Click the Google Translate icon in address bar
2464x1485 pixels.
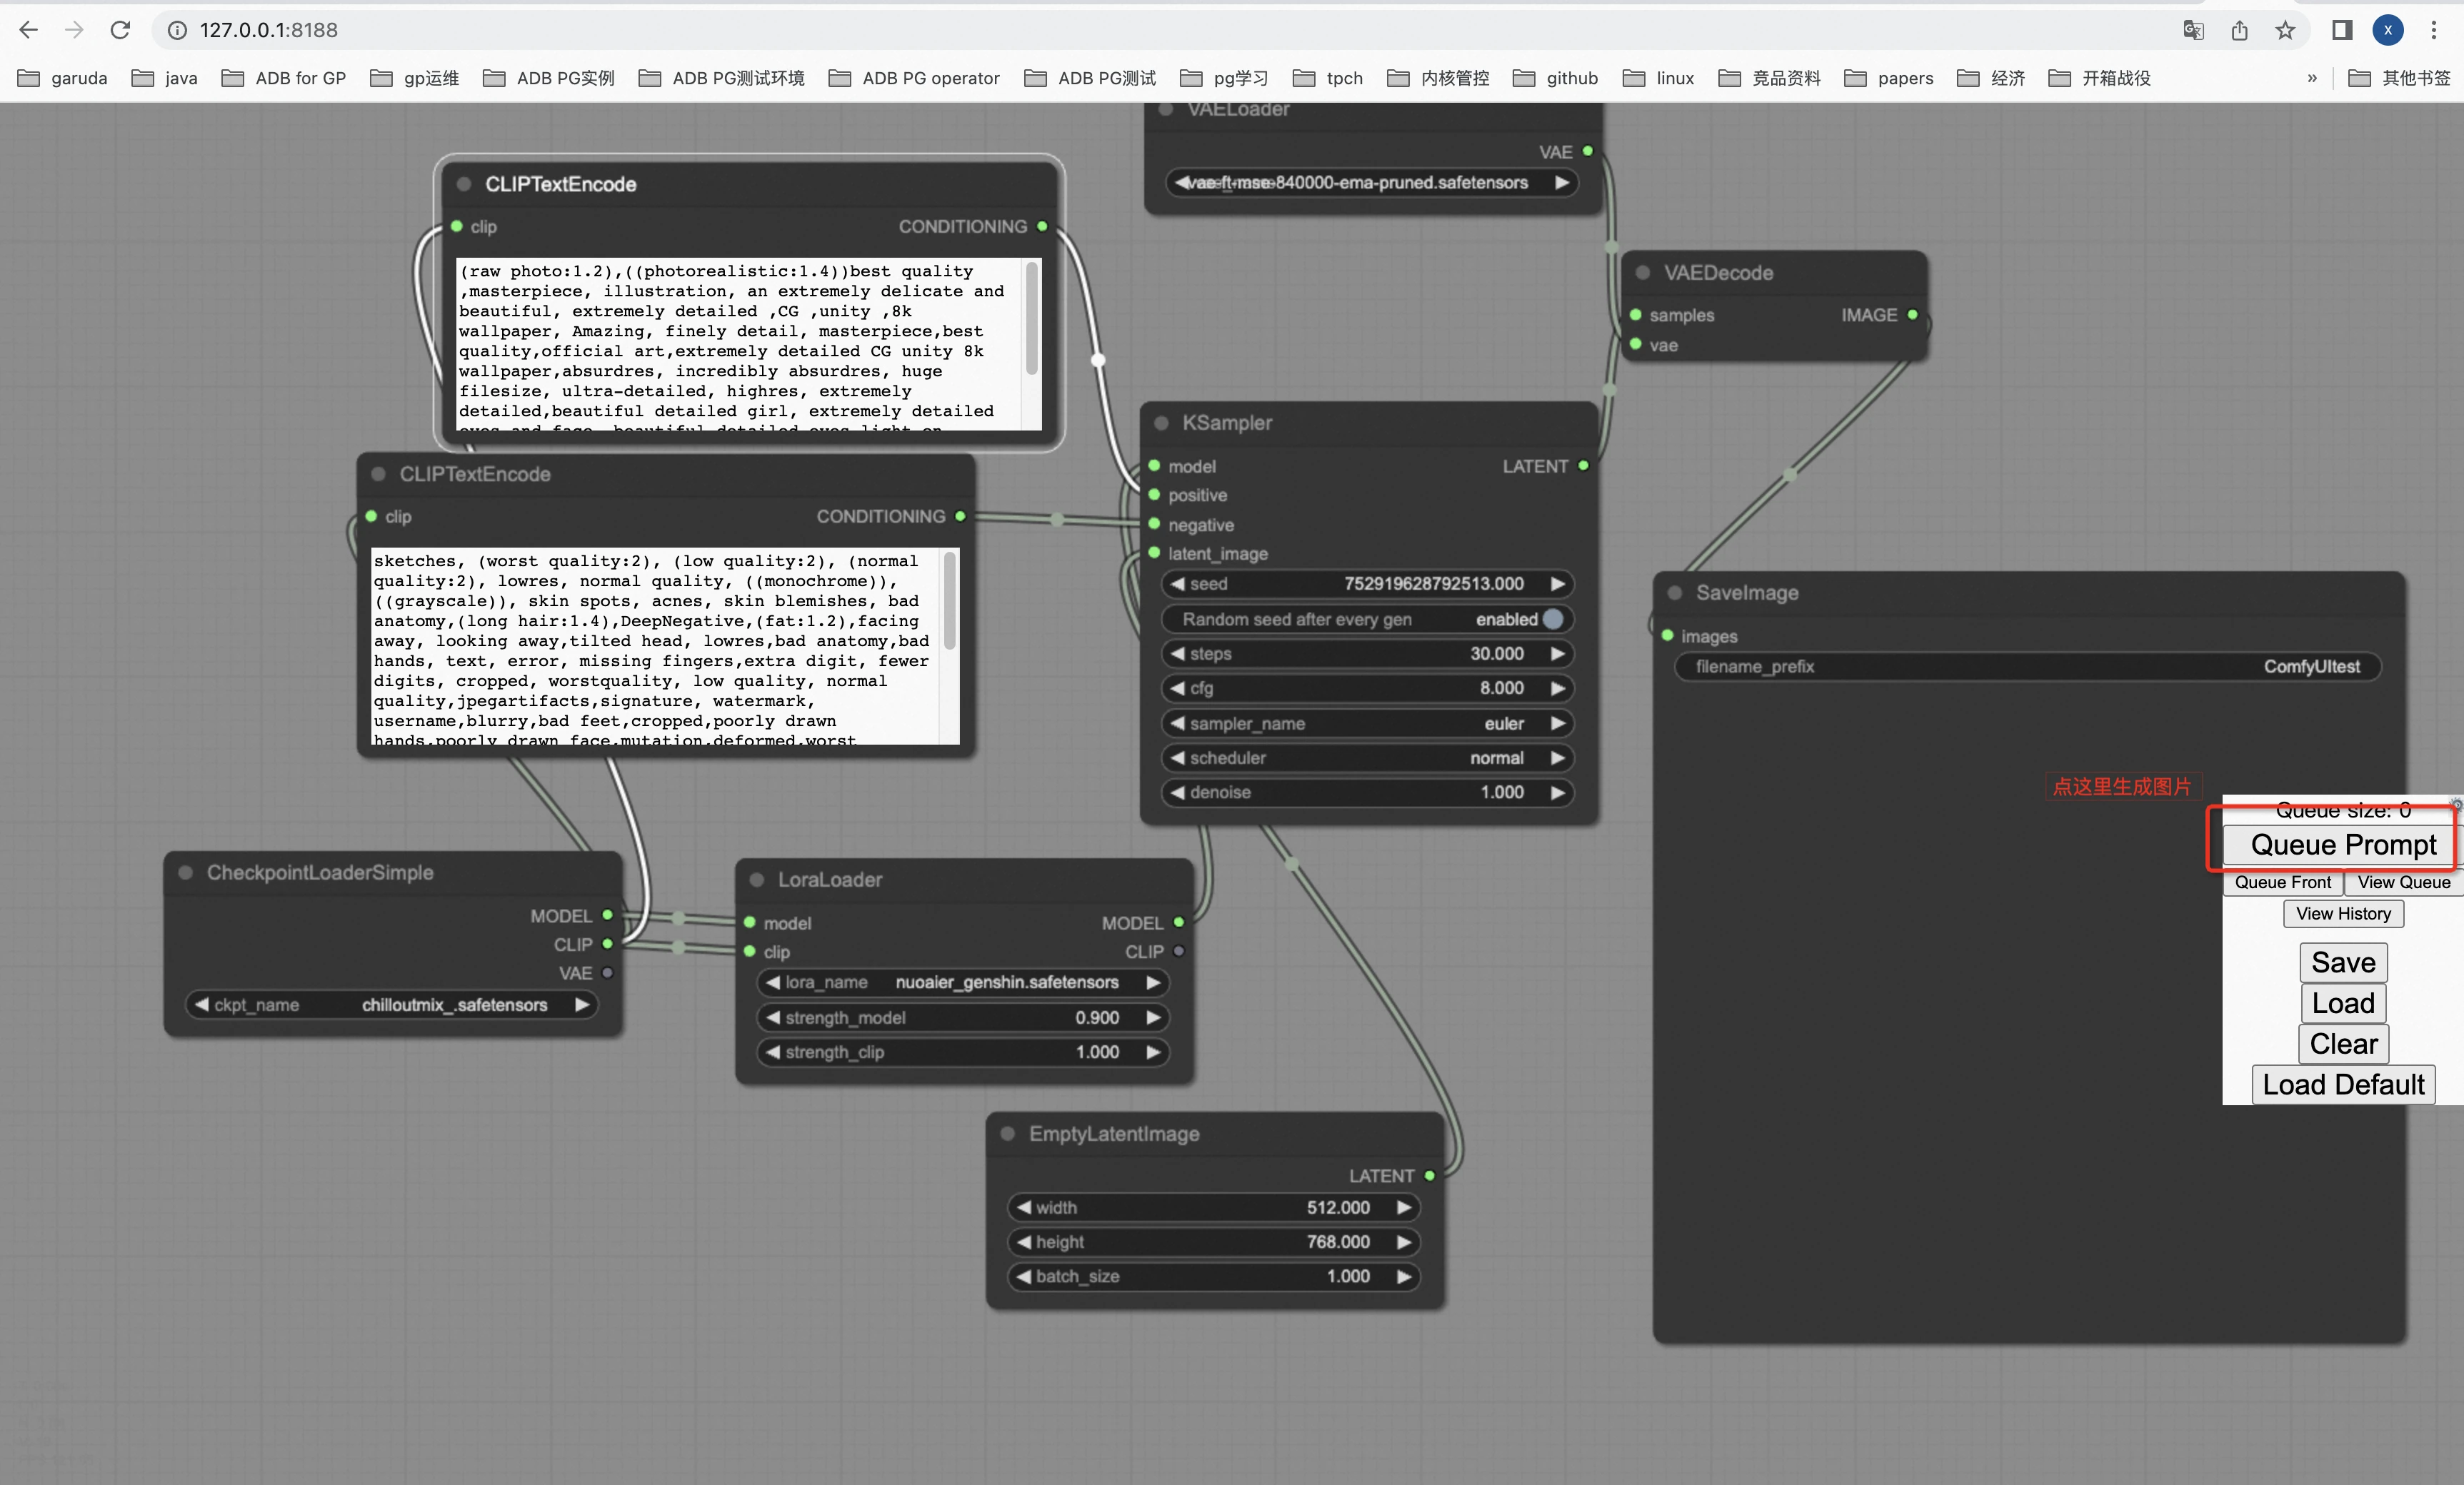point(2194,30)
